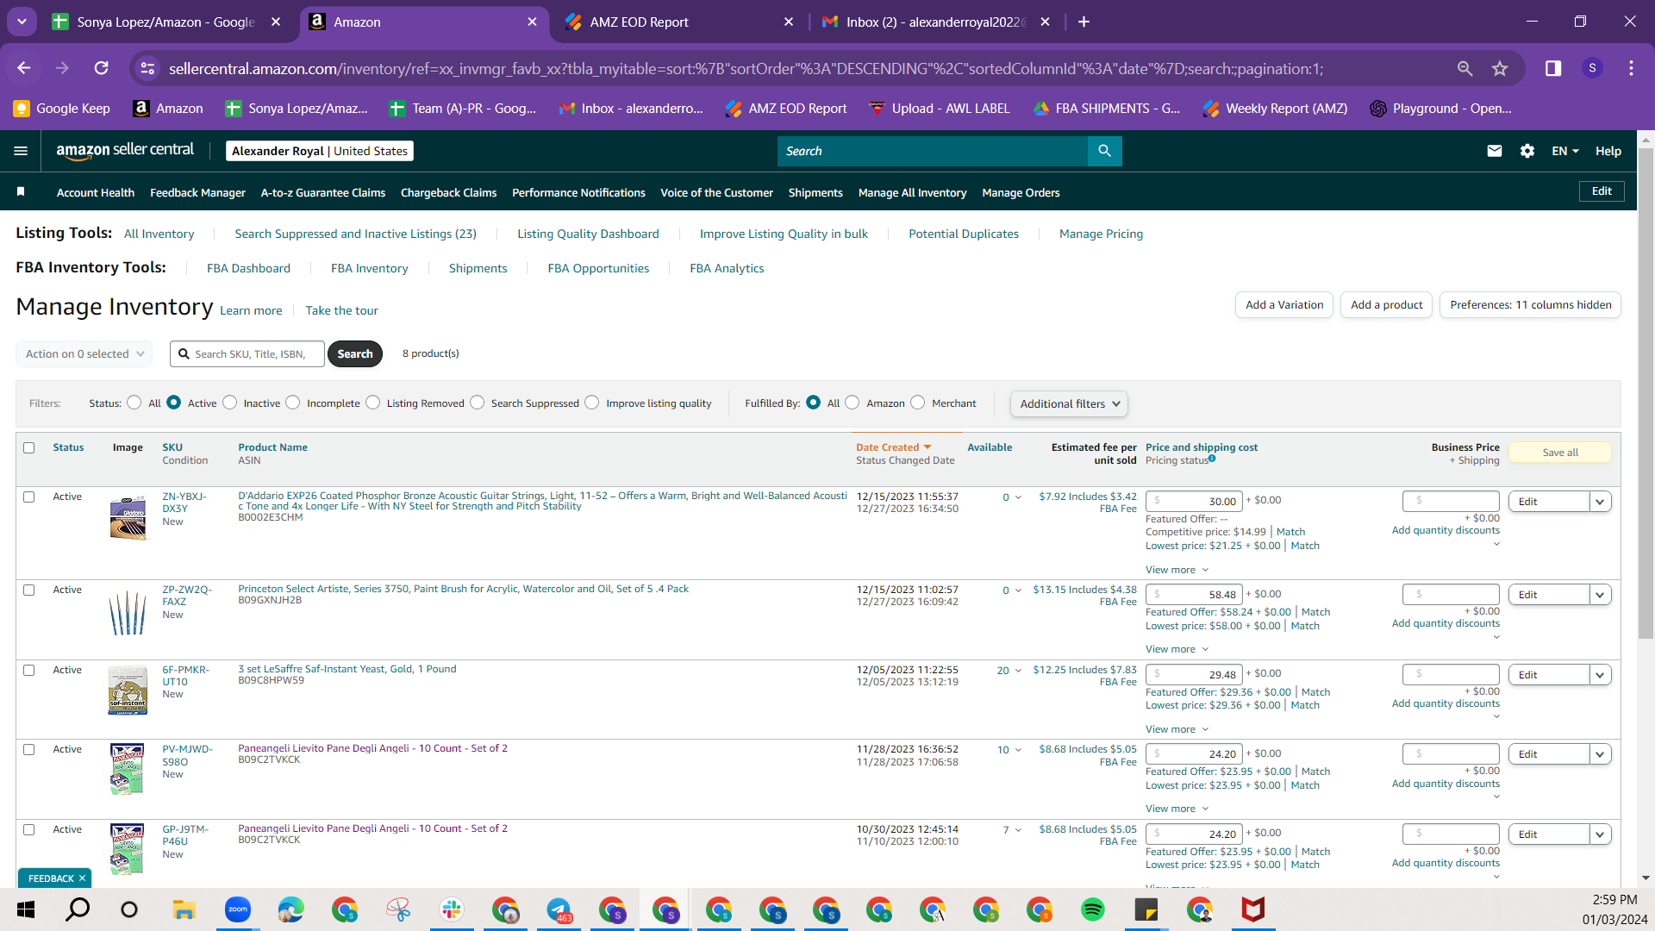The width and height of the screenshot is (1655, 931).
Task: Open the FBA SHIPMENTS bookmark
Action: click(x=1107, y=108)
